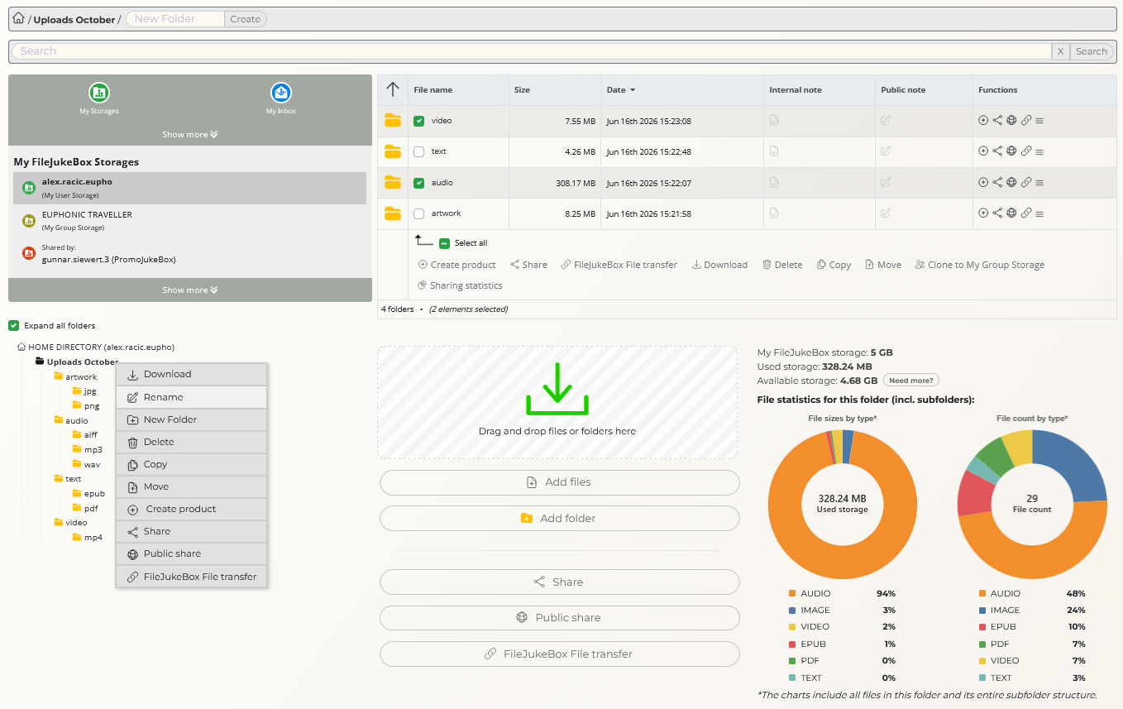Go to the home directory icon

18,18
